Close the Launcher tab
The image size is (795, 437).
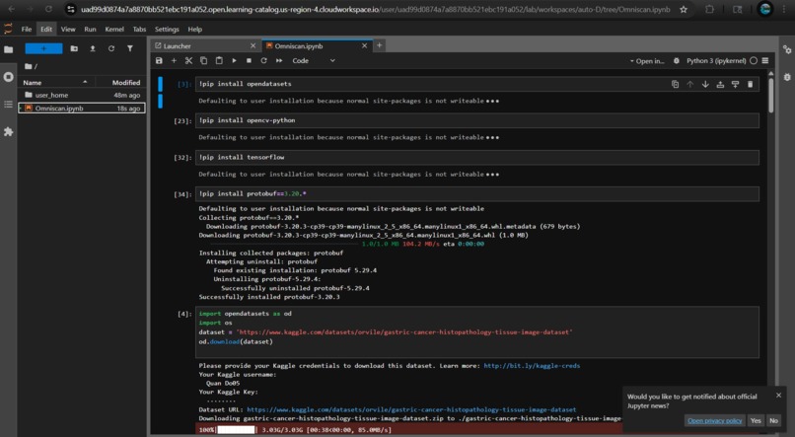(253, 45)
